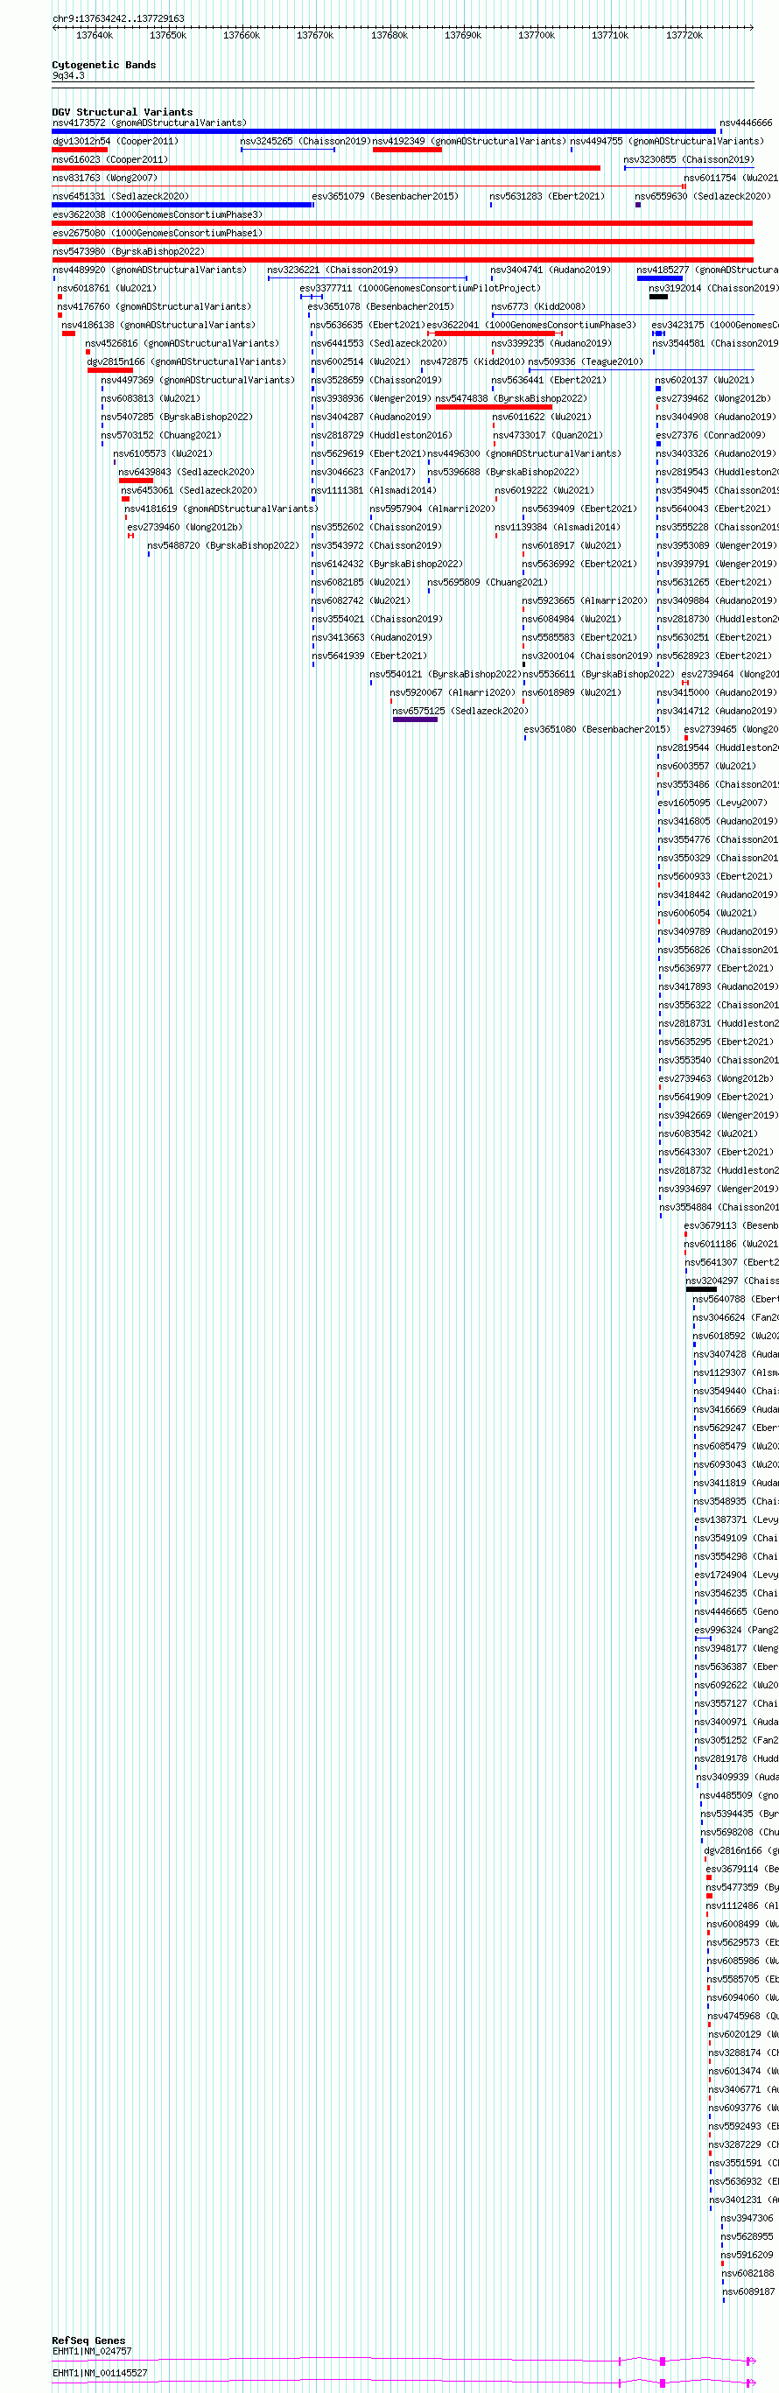
Task: Open variant nsv3245265 (Chaisson2019)
Action: 305,141
